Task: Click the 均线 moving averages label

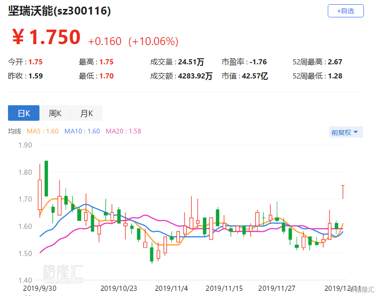Action: [x=15, y=132]
